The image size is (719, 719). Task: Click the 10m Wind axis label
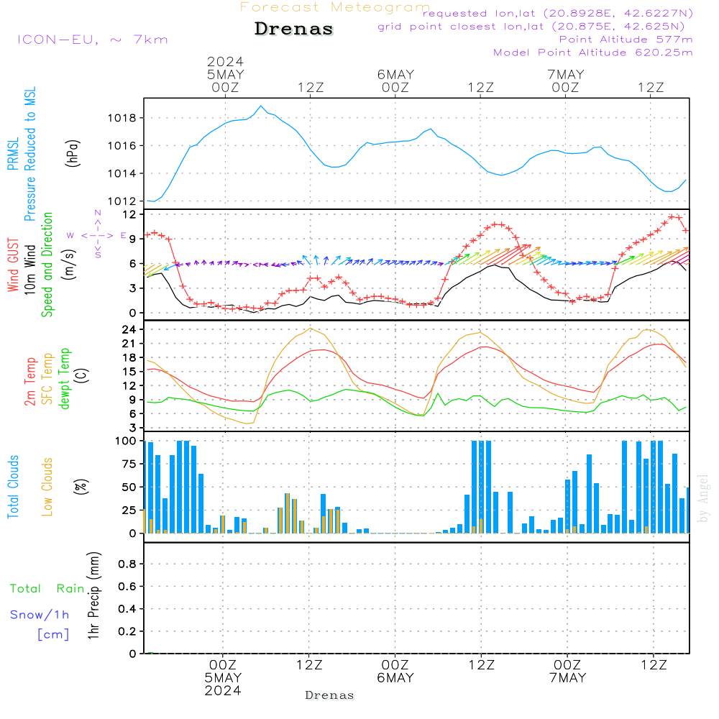[29, 270]
